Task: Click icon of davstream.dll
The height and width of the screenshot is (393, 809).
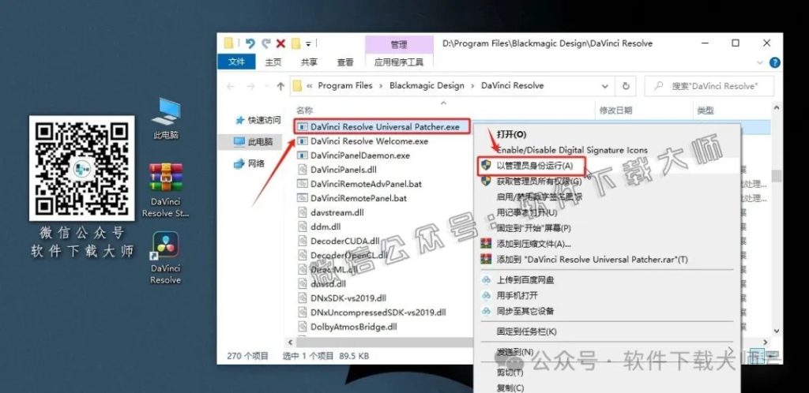Action: pyautogui.click(x=303, y=212)
